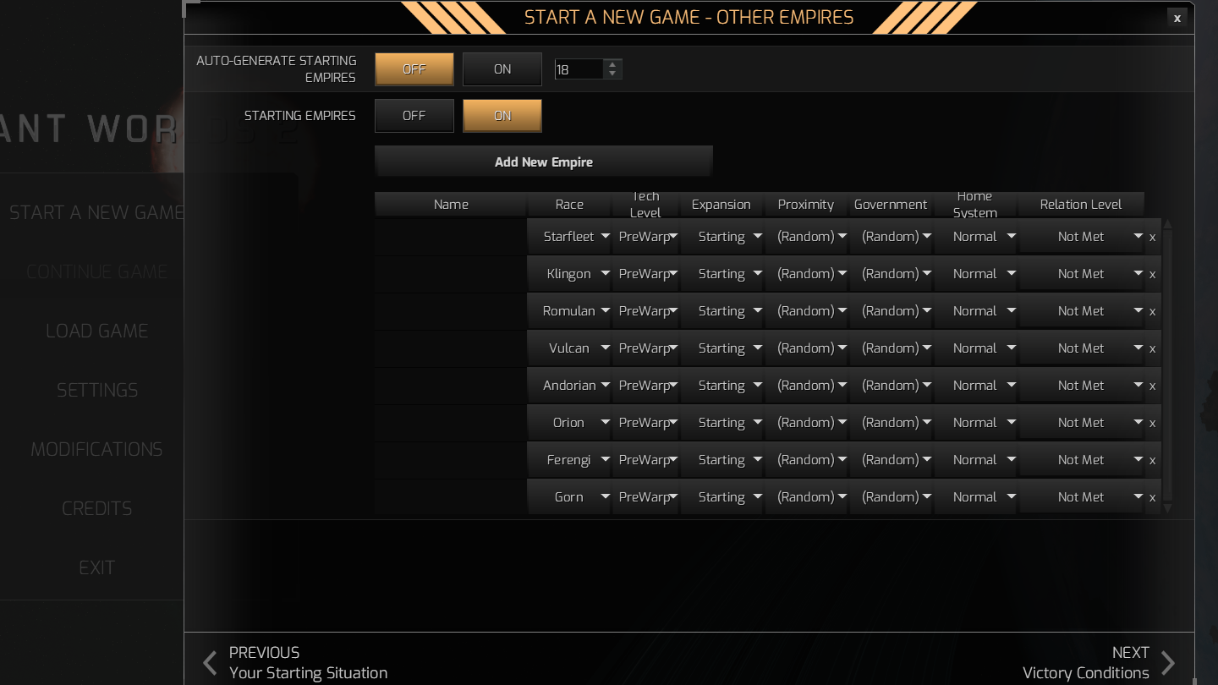1218x685 pixels.
Task: Increase the auto-generated empires count
Action: pyautogui.click(x=612, y=64)
